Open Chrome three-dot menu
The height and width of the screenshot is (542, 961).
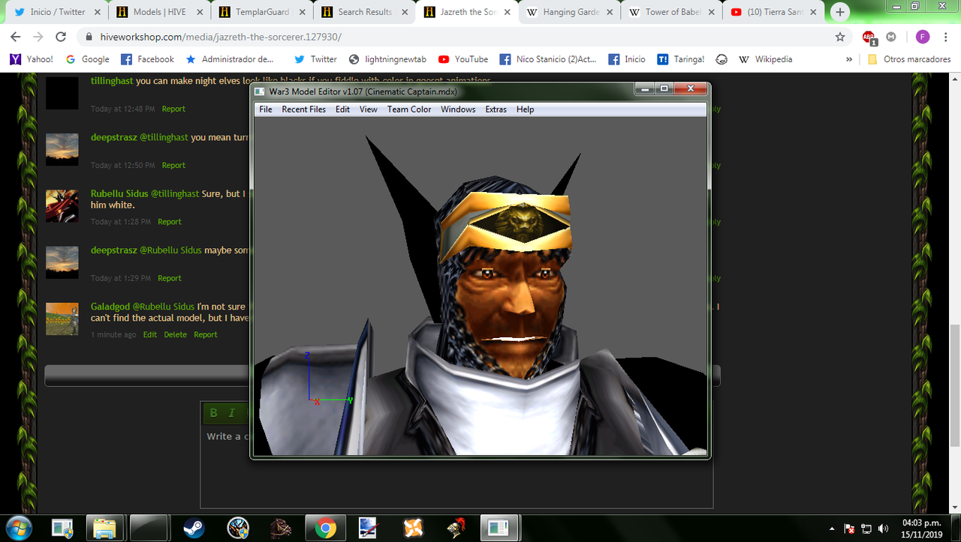[947, 37]
